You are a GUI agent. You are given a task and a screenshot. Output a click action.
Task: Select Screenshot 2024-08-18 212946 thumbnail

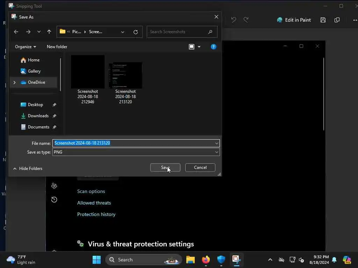click(88, 72)
